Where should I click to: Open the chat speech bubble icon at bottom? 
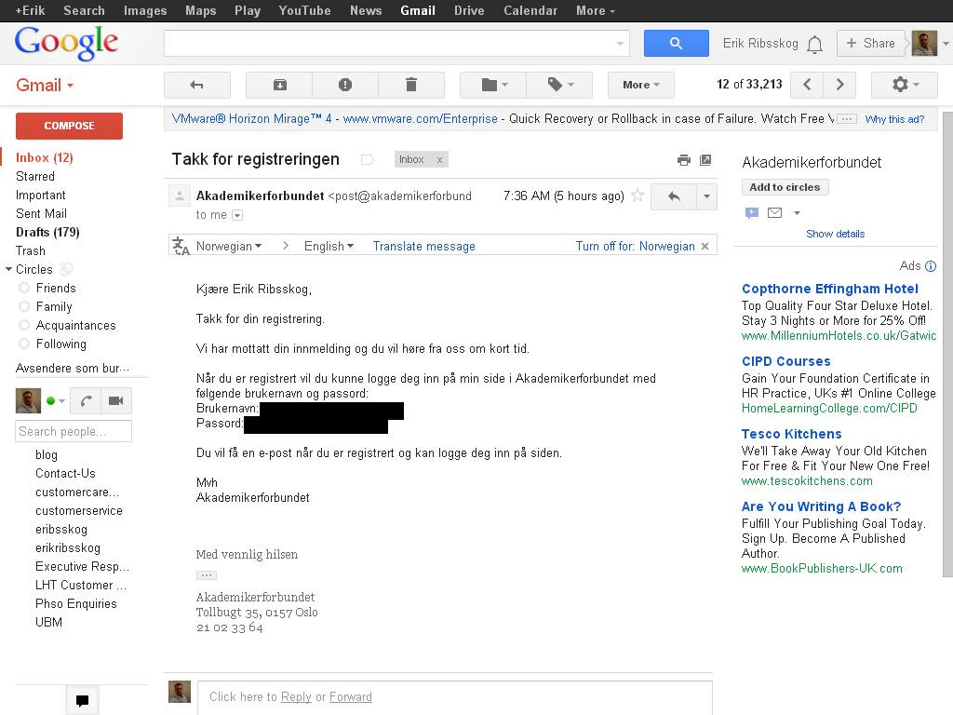coord(82,700)
